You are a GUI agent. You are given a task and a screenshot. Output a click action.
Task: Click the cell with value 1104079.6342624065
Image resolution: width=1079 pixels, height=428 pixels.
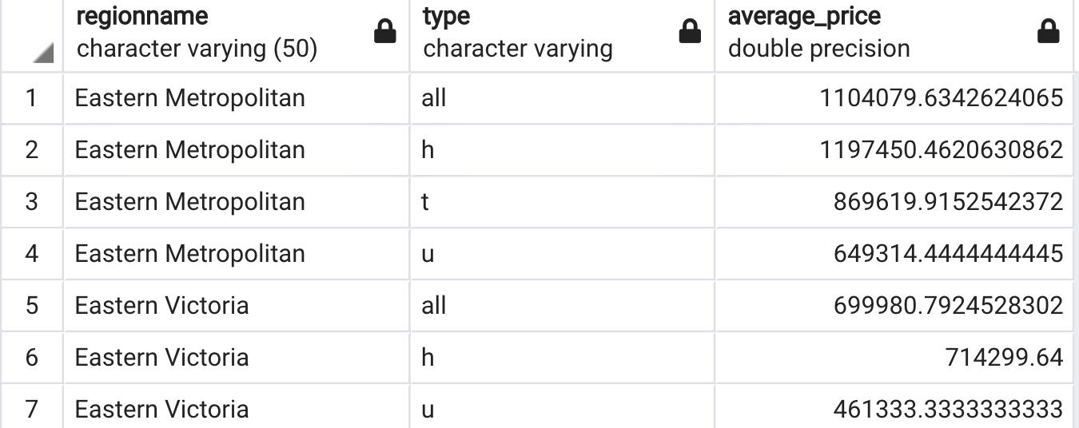coord(941,98)
